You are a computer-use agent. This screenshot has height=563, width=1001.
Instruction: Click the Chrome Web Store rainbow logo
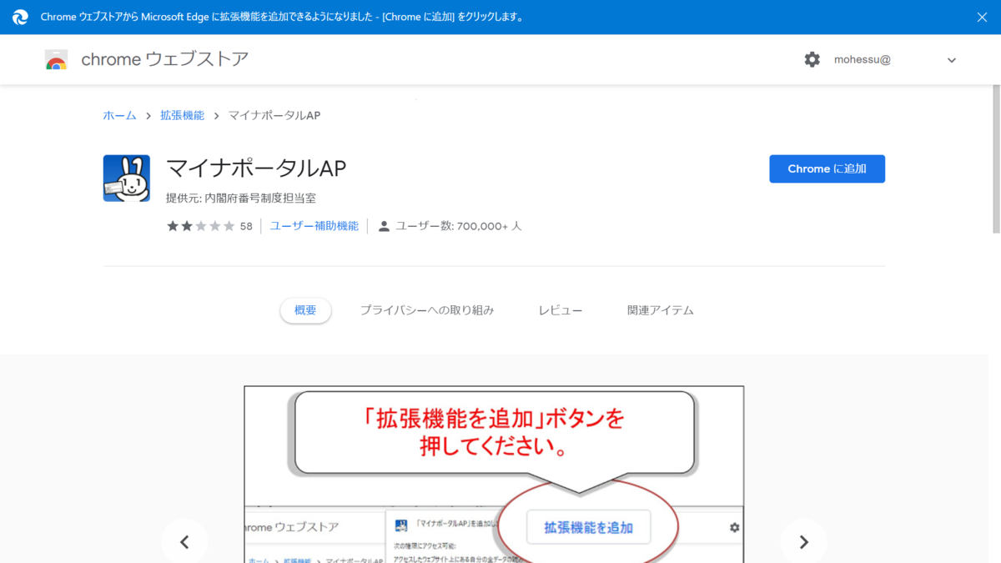point(56,60)
